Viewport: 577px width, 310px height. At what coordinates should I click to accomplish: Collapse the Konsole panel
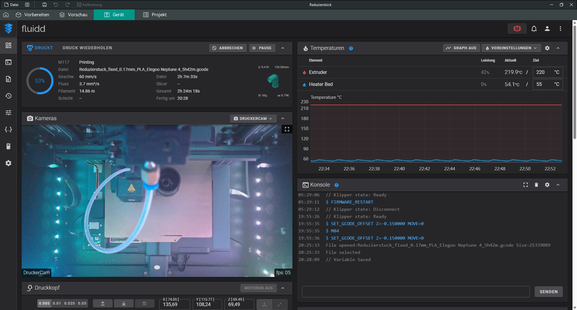(x=558, y=185)
